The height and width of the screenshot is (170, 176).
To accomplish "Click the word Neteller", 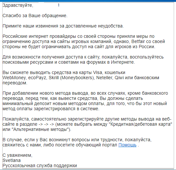I will coord(104,78).
